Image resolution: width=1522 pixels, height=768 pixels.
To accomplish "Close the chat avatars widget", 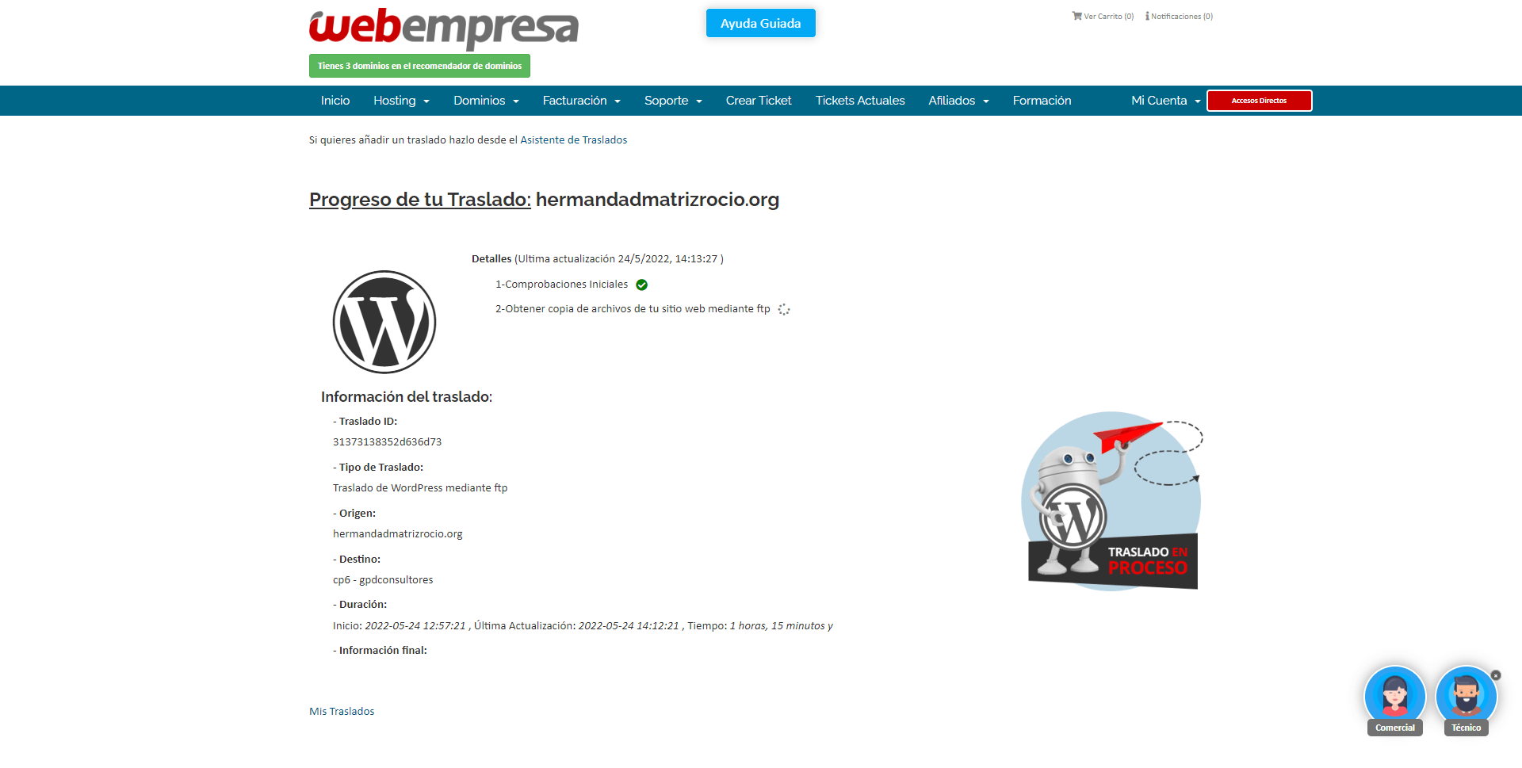I will [1496, 675].
